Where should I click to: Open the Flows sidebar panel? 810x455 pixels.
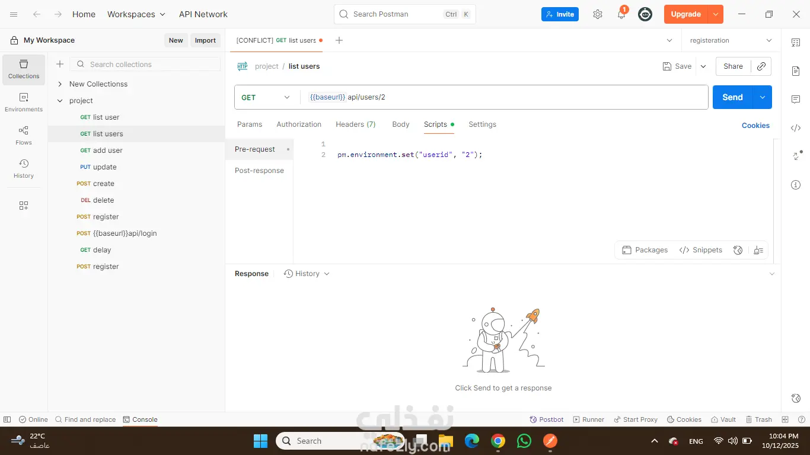[x=24, y=136]
